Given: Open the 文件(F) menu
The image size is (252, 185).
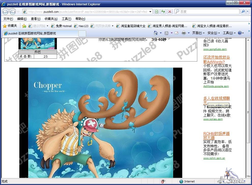Looking at the screenshot, I should (8, 19).
